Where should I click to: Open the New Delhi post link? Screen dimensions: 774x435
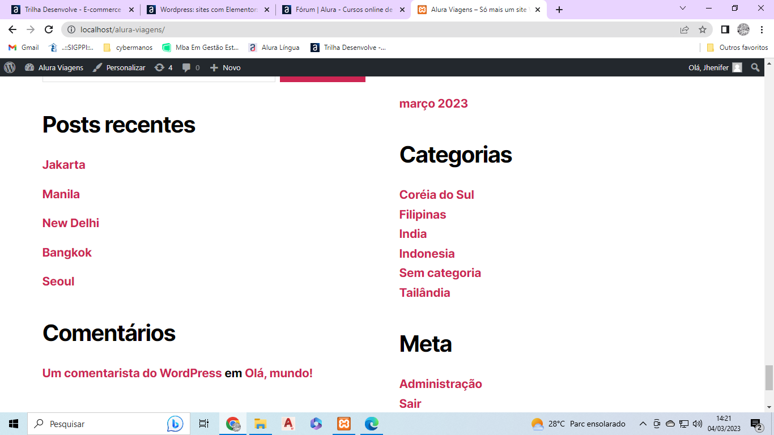click(71, 223)
